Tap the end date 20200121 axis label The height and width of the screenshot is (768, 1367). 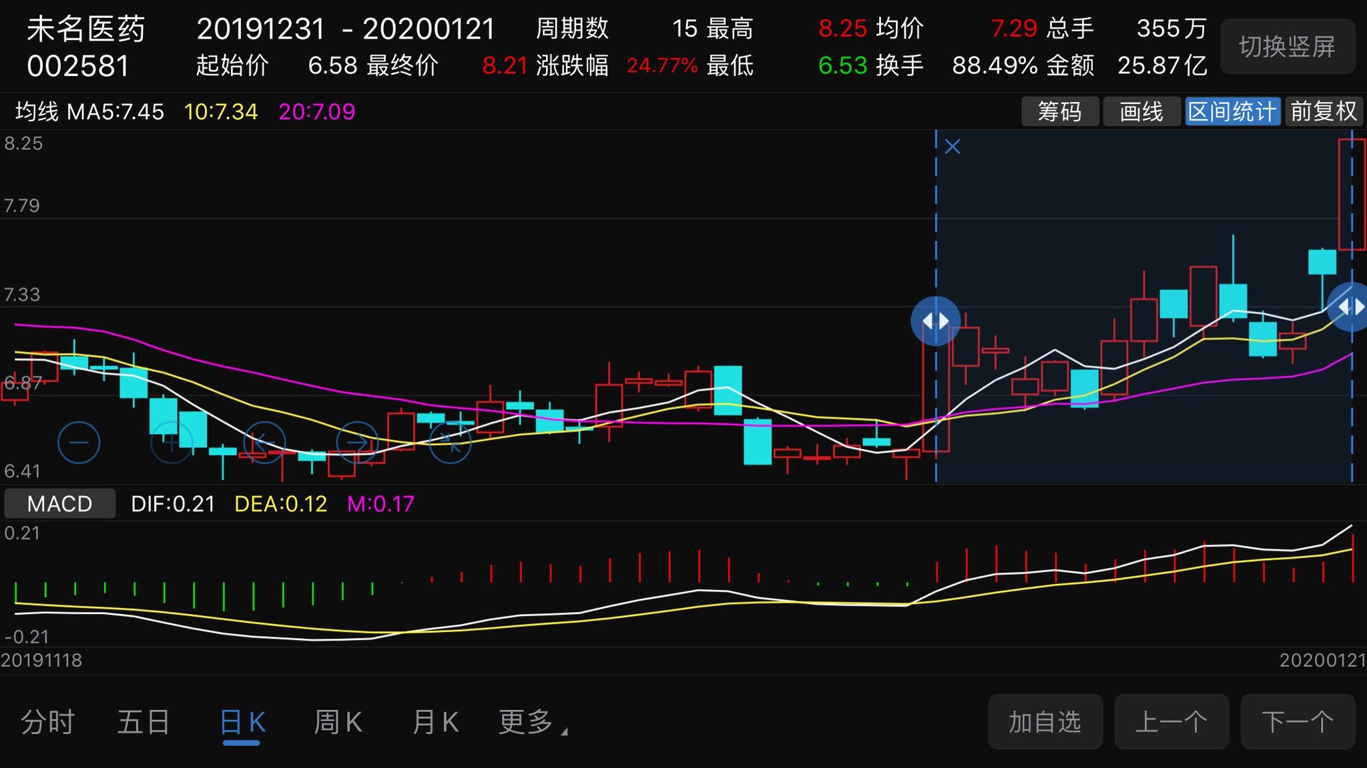tap(1323, 660)
